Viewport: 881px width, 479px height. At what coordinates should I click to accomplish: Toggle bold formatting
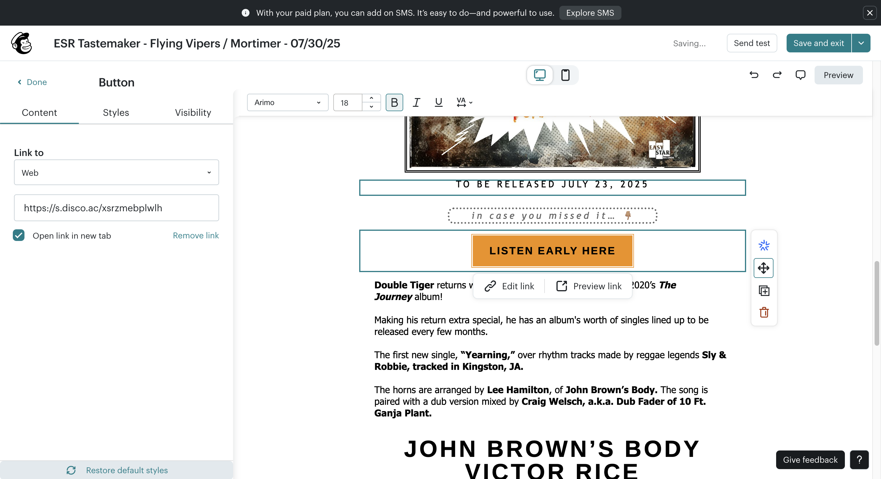coord(394,102)
